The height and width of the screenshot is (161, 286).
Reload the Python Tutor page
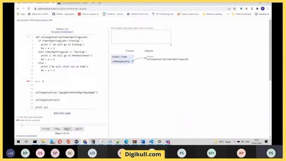click(29, 8)
